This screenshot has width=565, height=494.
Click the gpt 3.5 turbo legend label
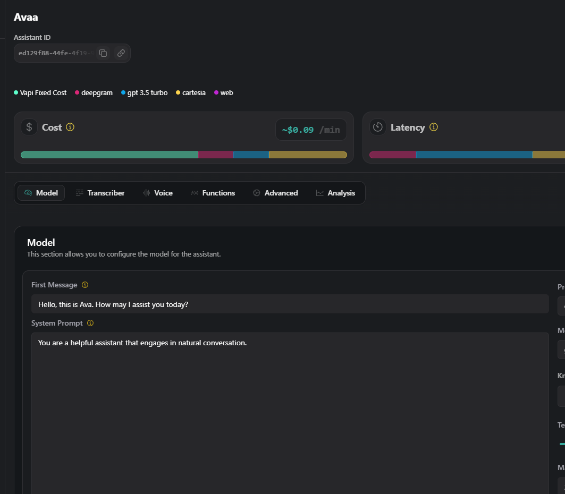point(147,93)
